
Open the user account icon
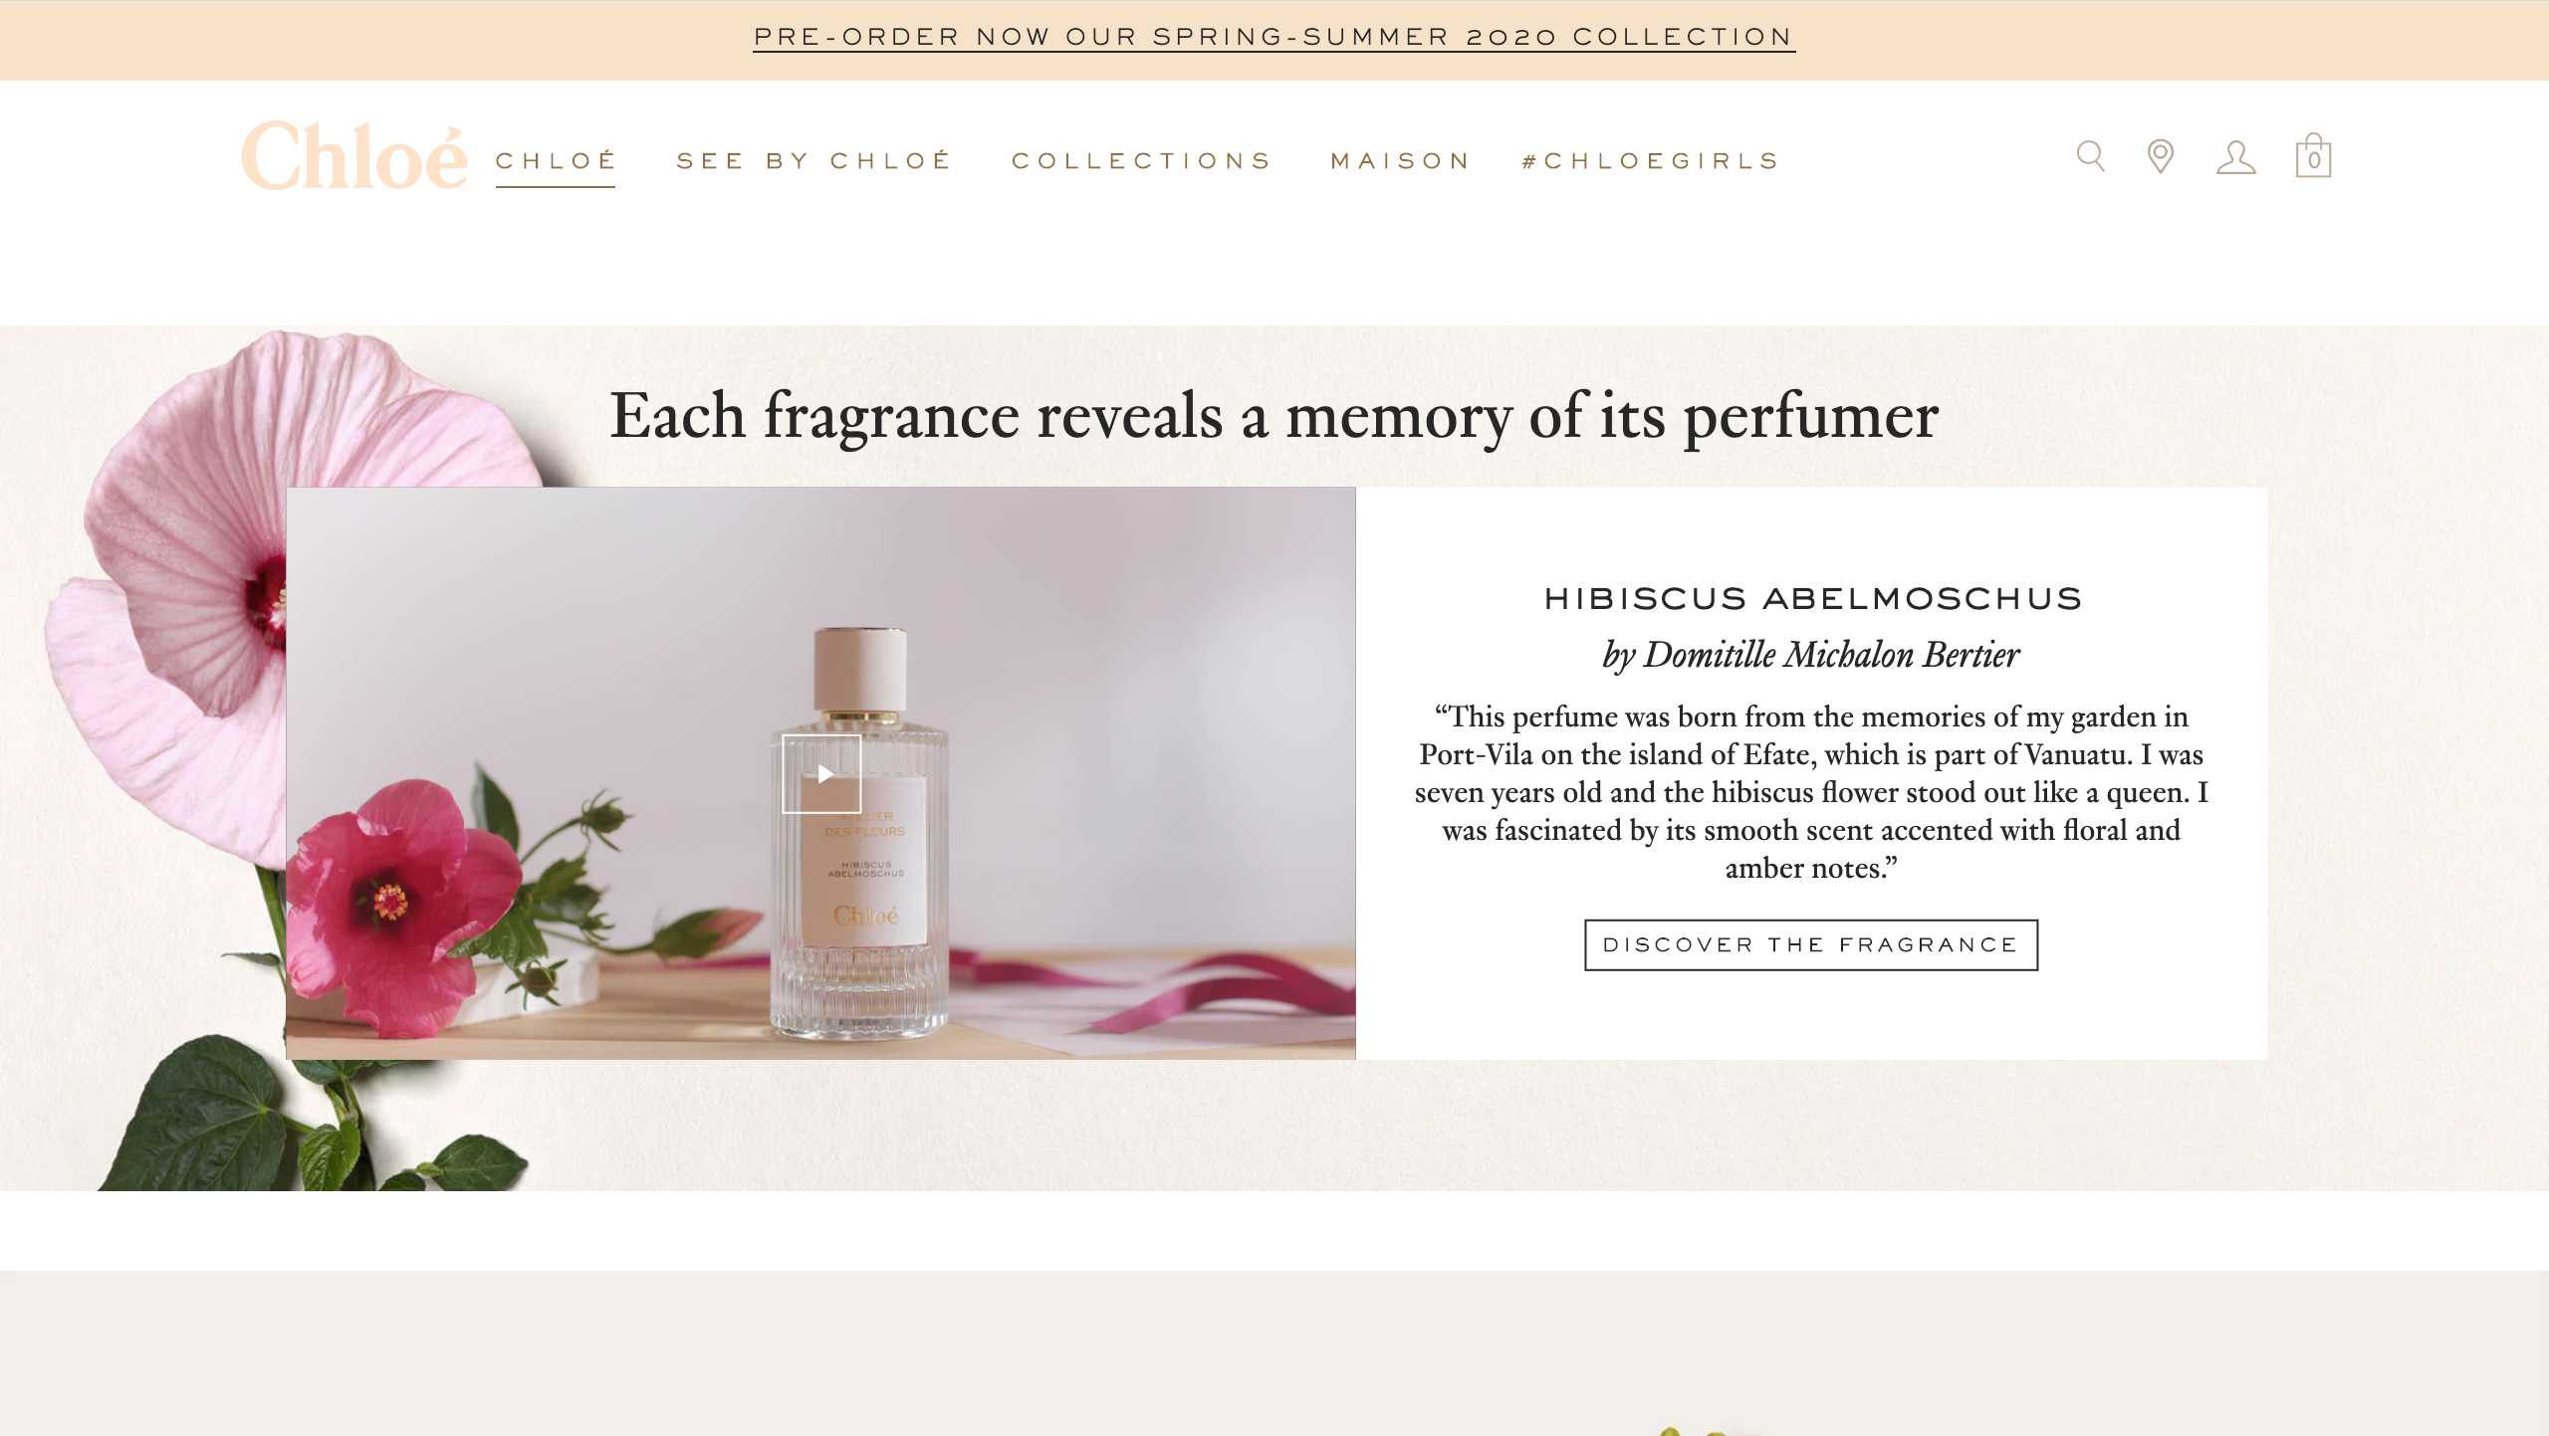[x=2235, y=157]
